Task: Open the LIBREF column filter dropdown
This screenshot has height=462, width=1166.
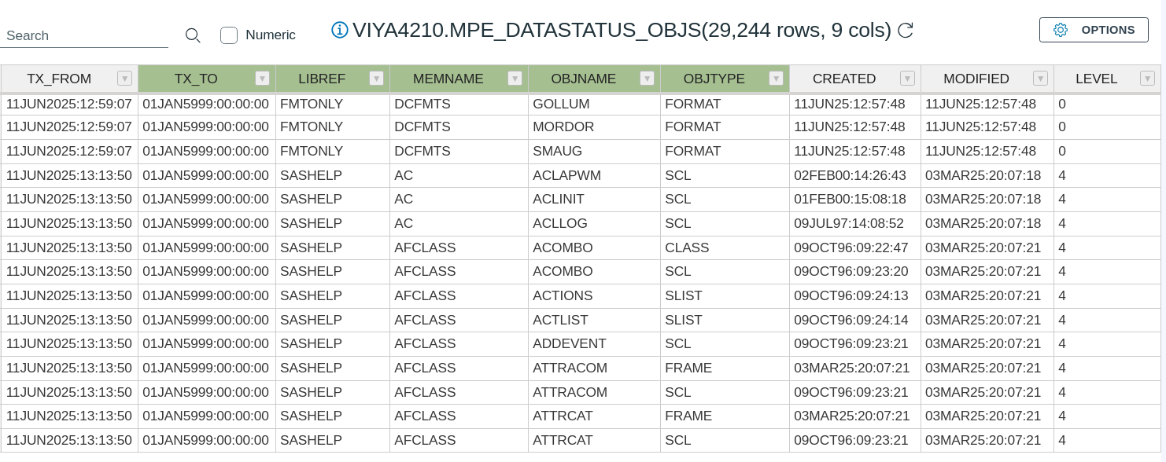Action: (377, 79)
